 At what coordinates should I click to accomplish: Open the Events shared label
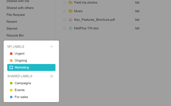(20, 90)
